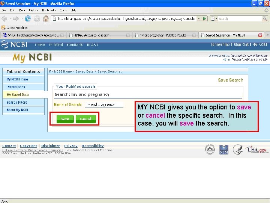Open the Disclaimer footer link
The image size is (270, 203).
51,146
